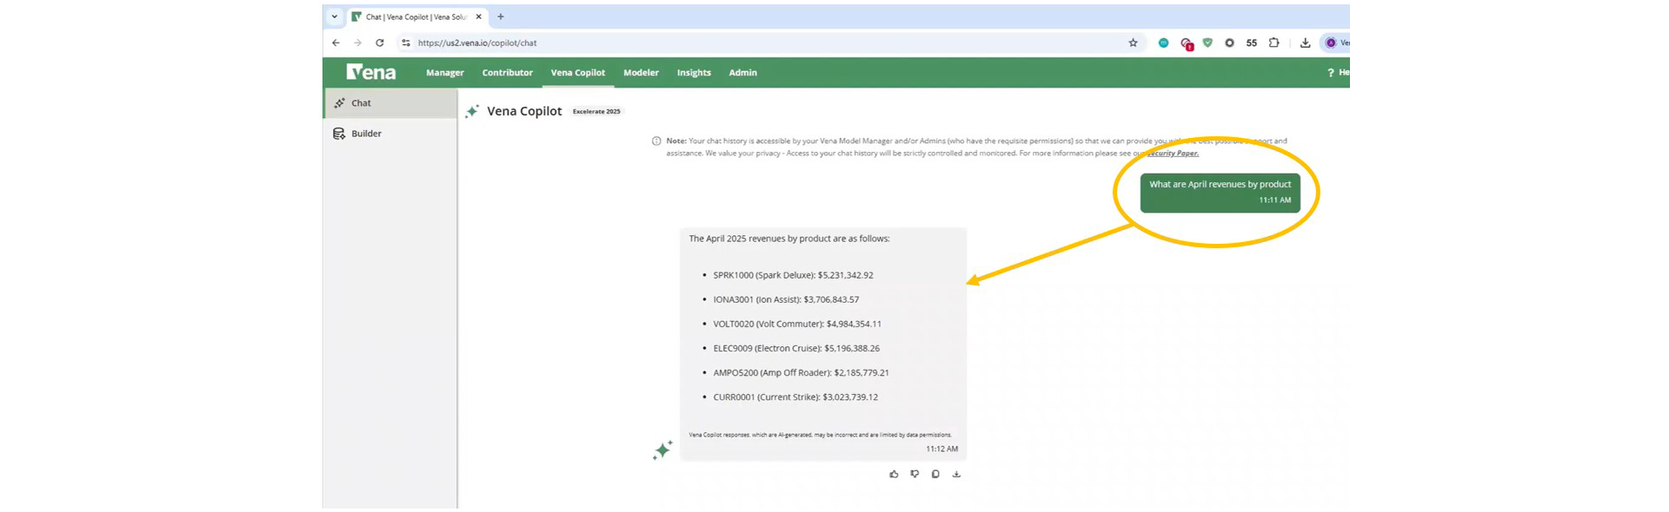Screen dimensions: 1669x512
Task: Click the AMPO5200 (Amp Off Roader) revenue line
Action: click(801, 372)
